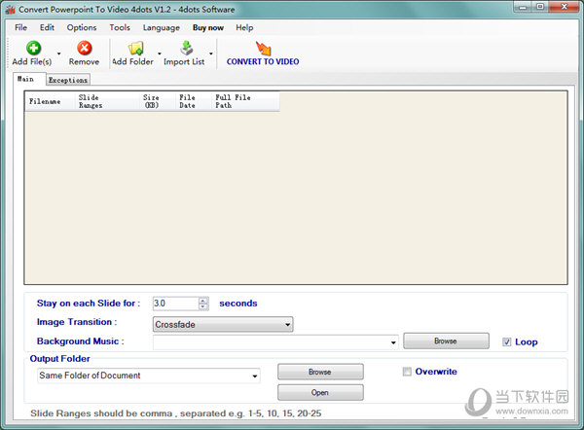Switch to the Exceptions tab
Viewport: 584px width, 430px height.
click(x=68, y=80)
